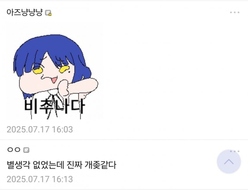Click the yellow badge on 아즈냥냥냥's icon
This screenshot has height=190, width=248.
pyautogui.click(x=50, y=14)
